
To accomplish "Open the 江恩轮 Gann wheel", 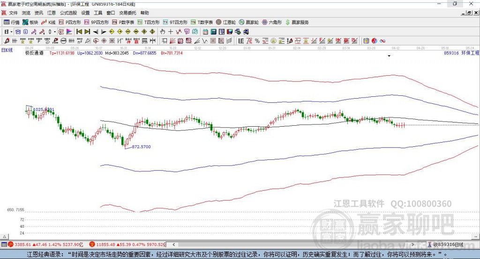I will pyautogui.click(x=226, y=22).
